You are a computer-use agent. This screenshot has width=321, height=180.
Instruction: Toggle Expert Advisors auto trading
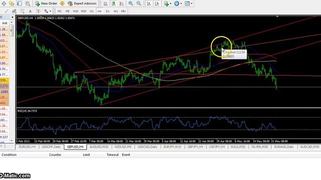point(82,3)
